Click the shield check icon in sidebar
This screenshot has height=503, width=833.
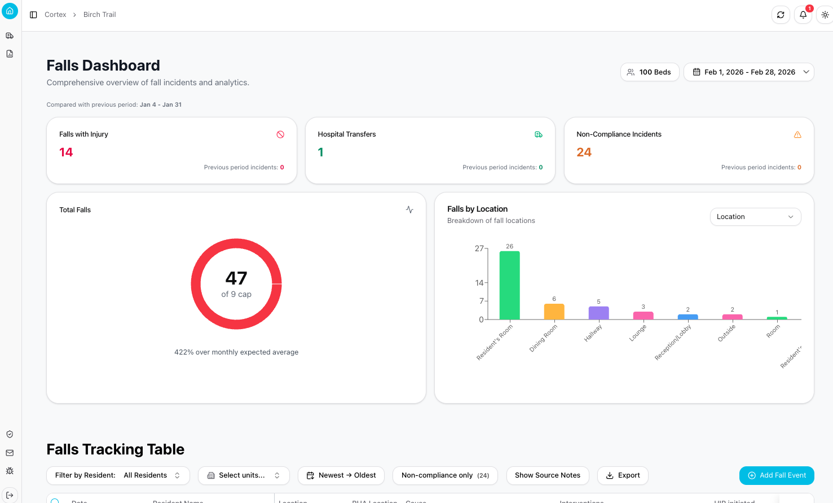tap(10, 434)
